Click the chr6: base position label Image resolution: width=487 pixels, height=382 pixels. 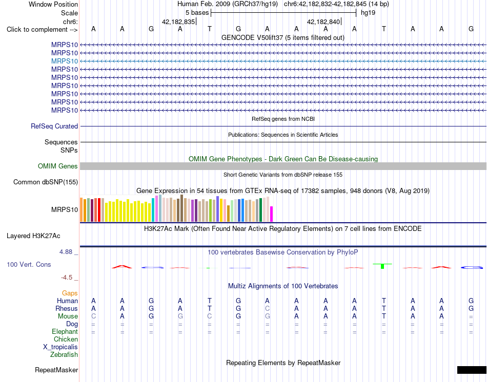(x=70, y=22)
